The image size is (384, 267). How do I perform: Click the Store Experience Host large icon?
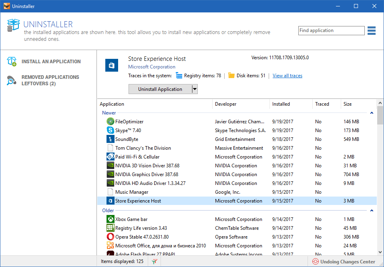(x=112, y=65)
